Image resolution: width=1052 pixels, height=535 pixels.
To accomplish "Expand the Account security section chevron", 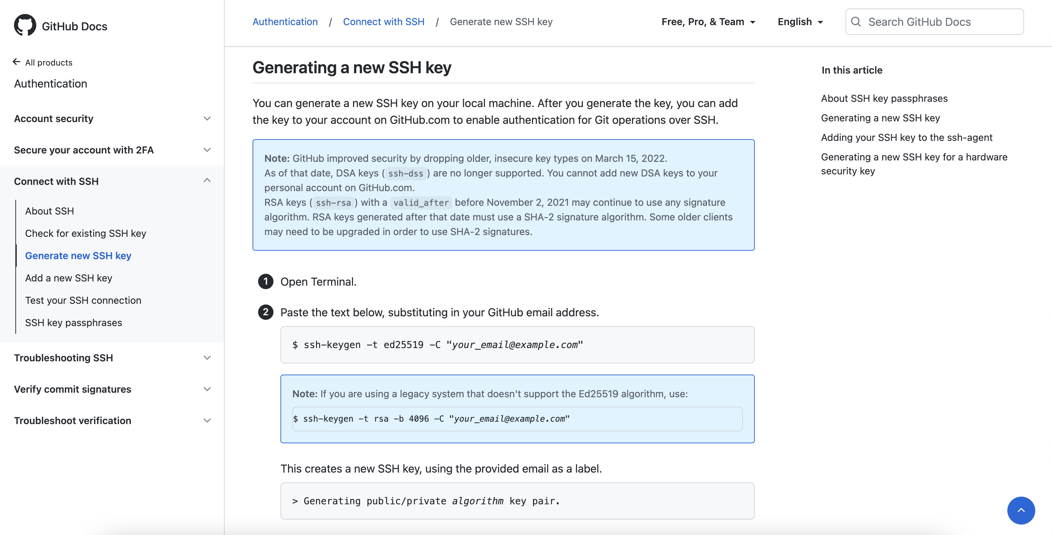I will pyautogui.click(x=207, y=119).
